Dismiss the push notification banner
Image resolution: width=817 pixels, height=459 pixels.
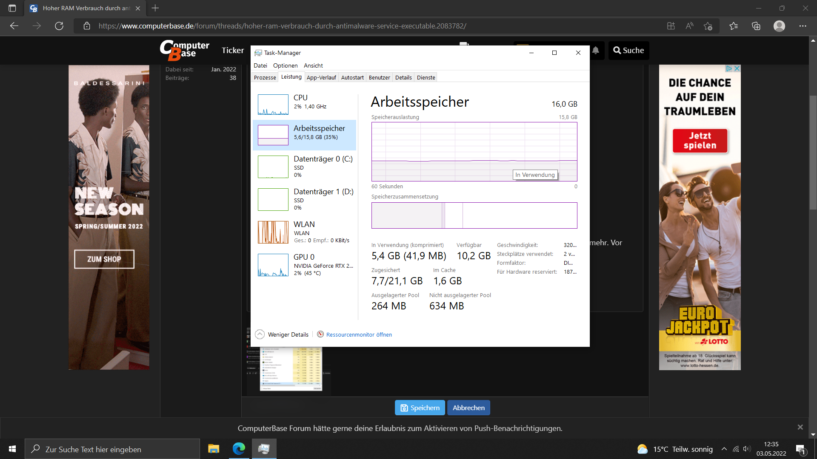(800, 427)
